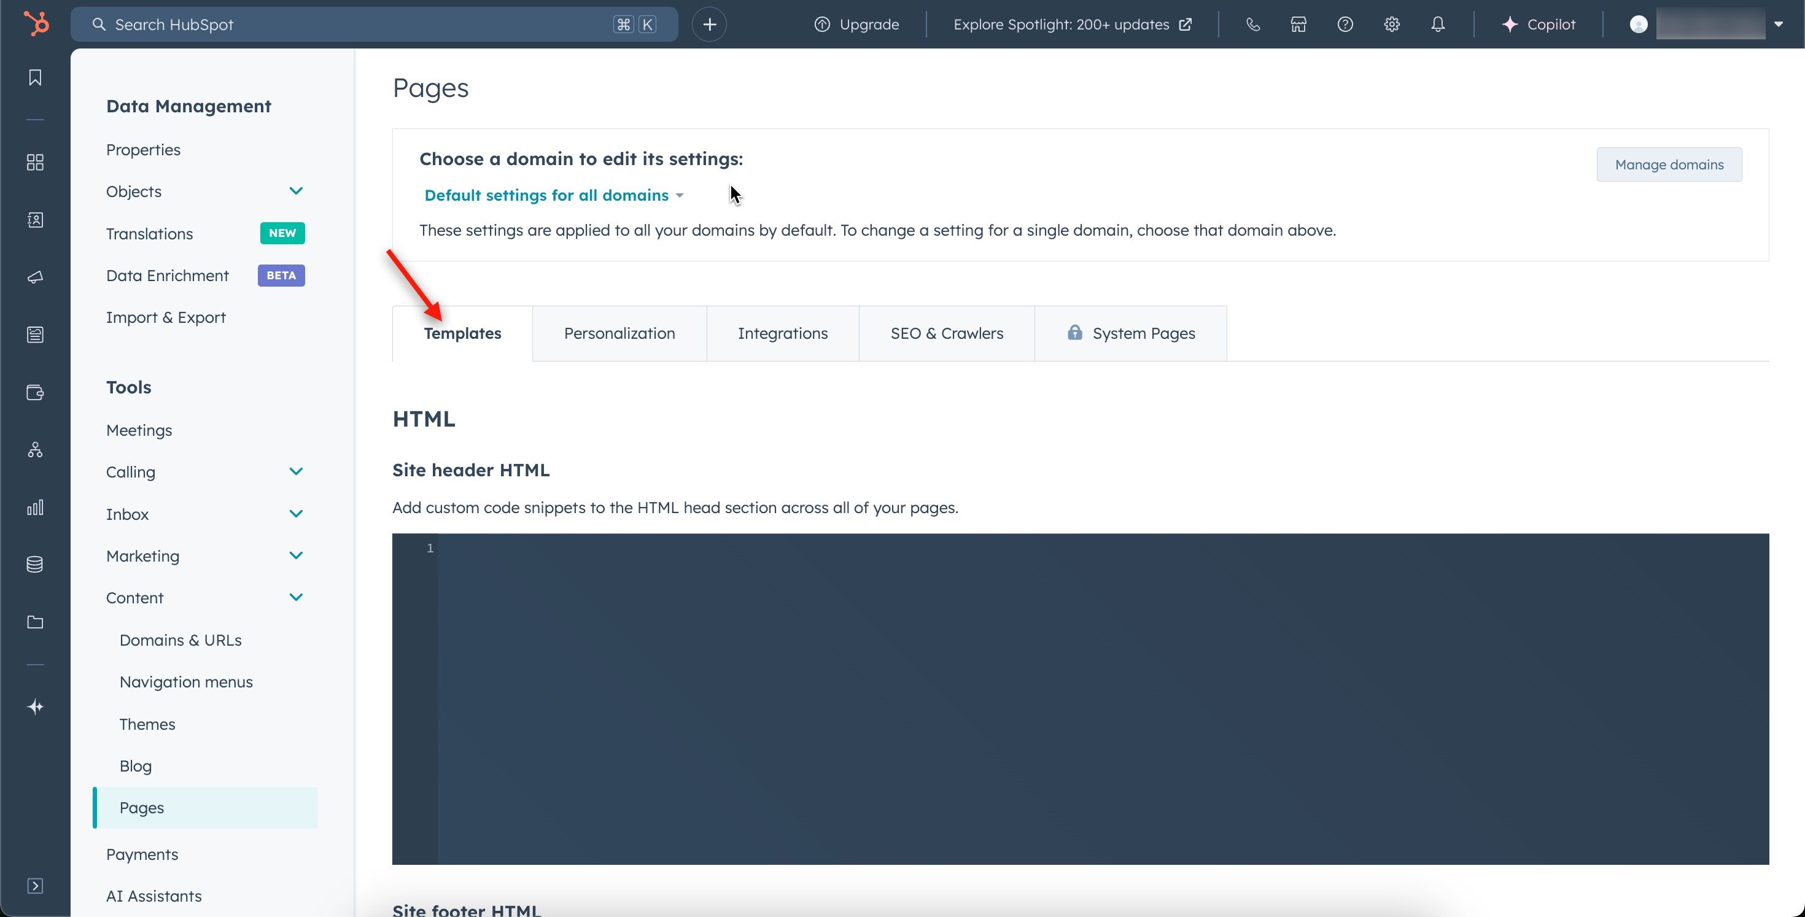This screenshot has height=917, width=1805.
Task: Open the Marketplace storefront icon
Action: pos(1298,25)
